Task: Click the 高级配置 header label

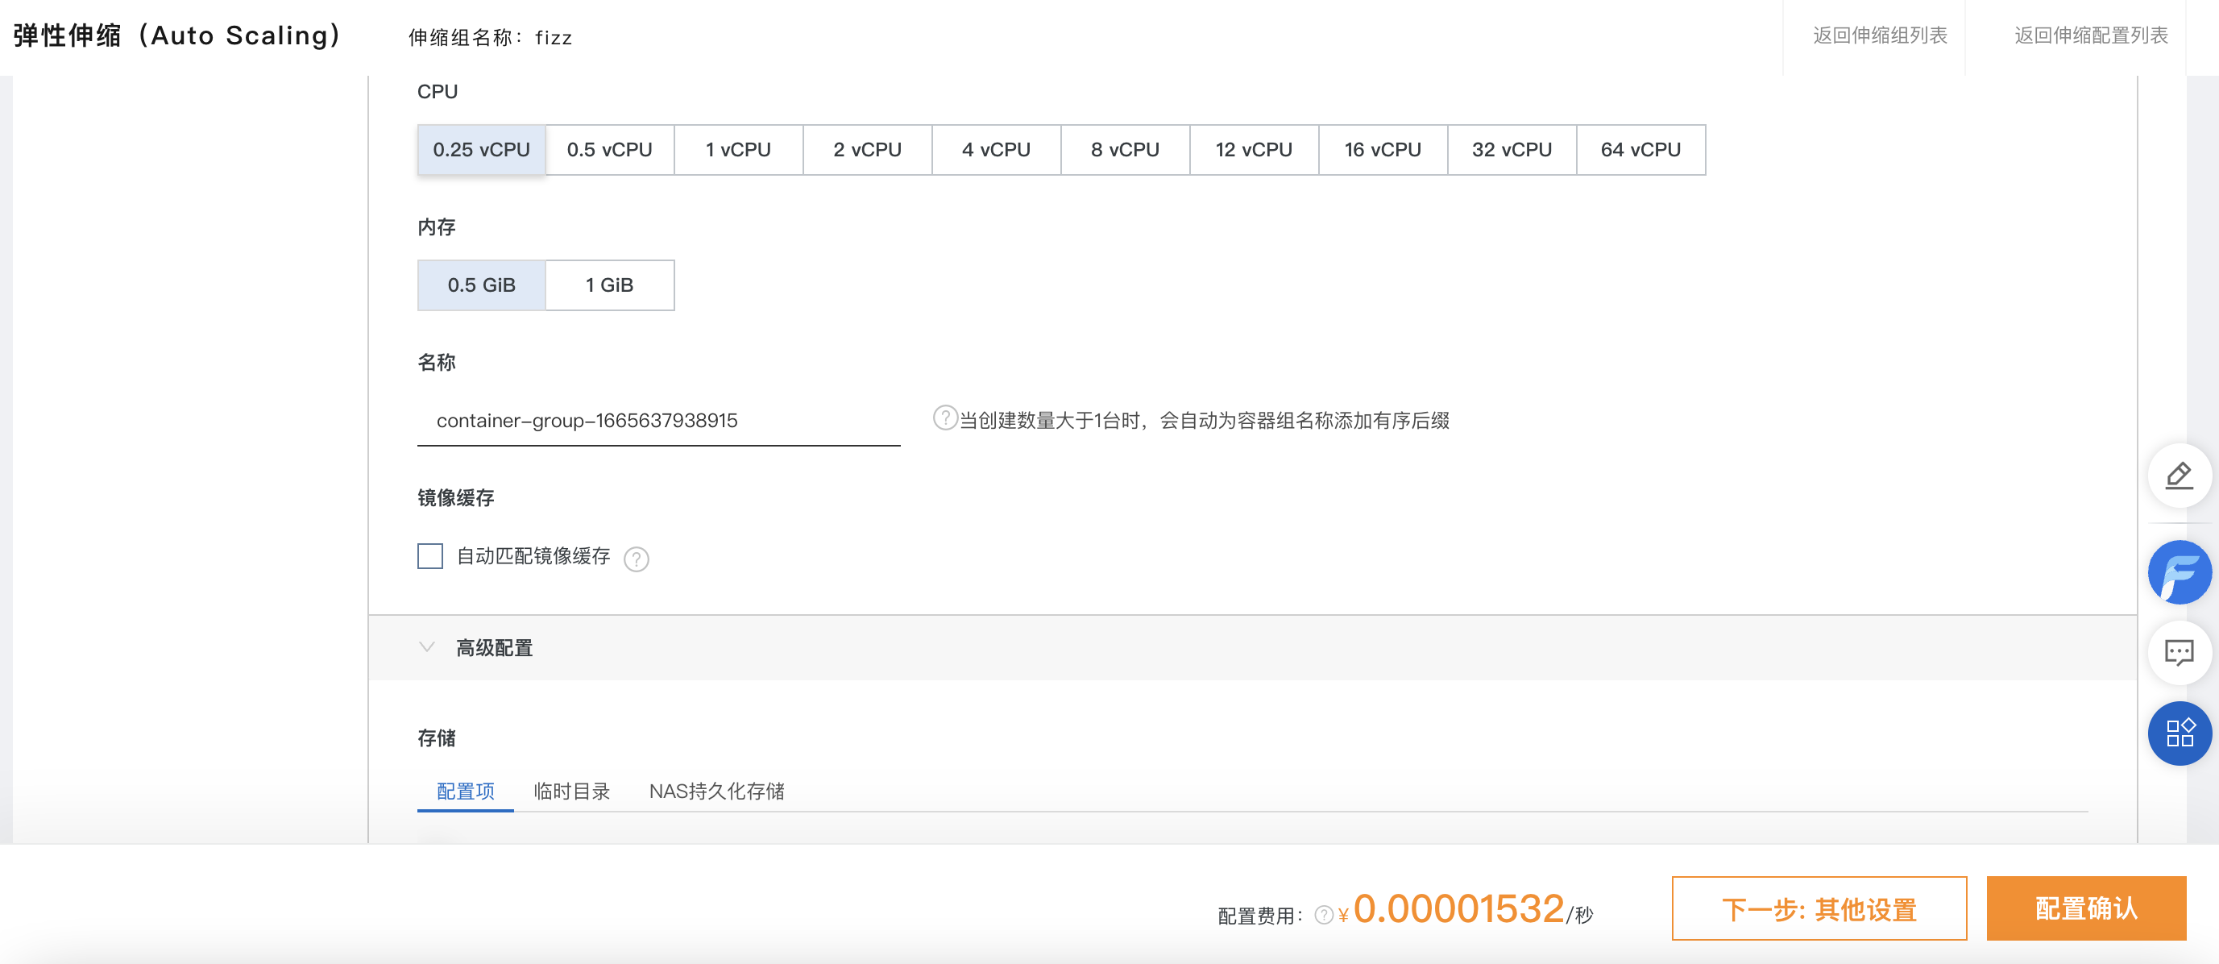Action: 495,648
